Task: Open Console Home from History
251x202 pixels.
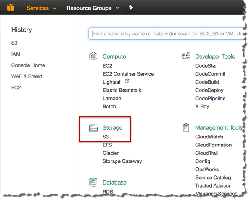Action: 28,65
